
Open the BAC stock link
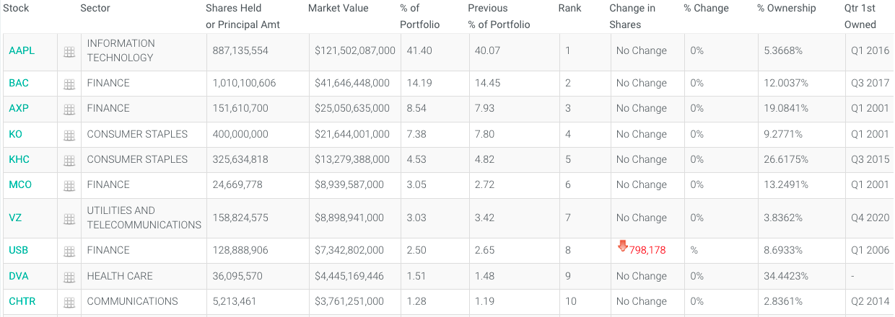(x=19, y=83)
